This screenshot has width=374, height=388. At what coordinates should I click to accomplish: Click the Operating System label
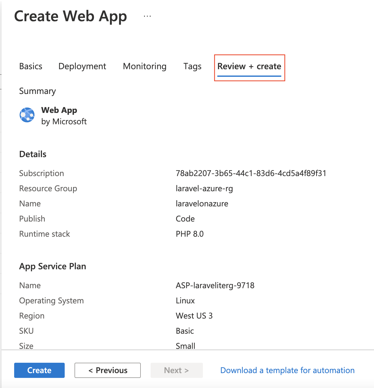pyautogui.click(x=51, y=301)
